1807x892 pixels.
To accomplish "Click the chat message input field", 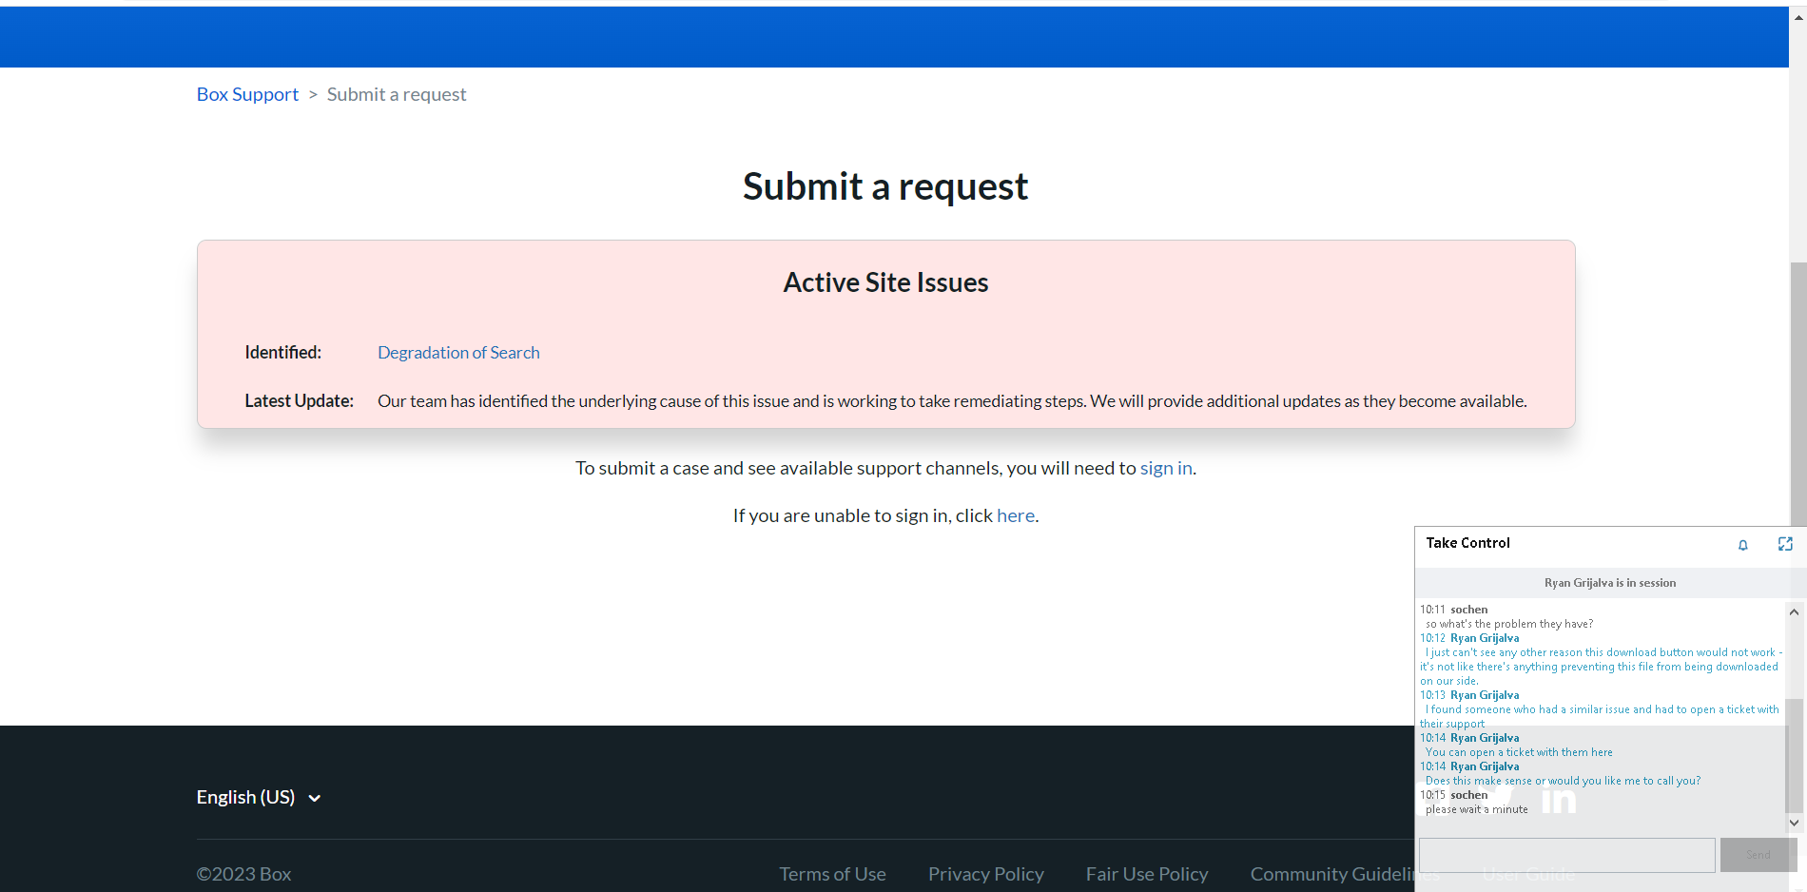I will (1566, 855).
